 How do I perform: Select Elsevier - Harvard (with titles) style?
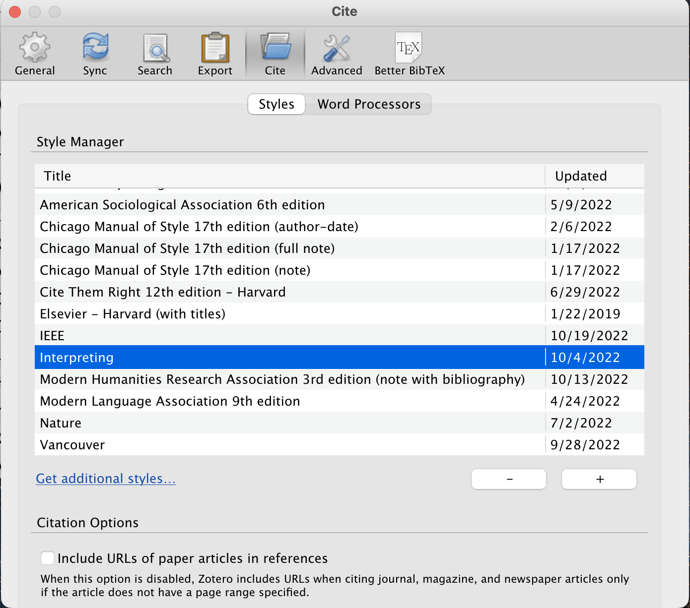tap(340, 313)
